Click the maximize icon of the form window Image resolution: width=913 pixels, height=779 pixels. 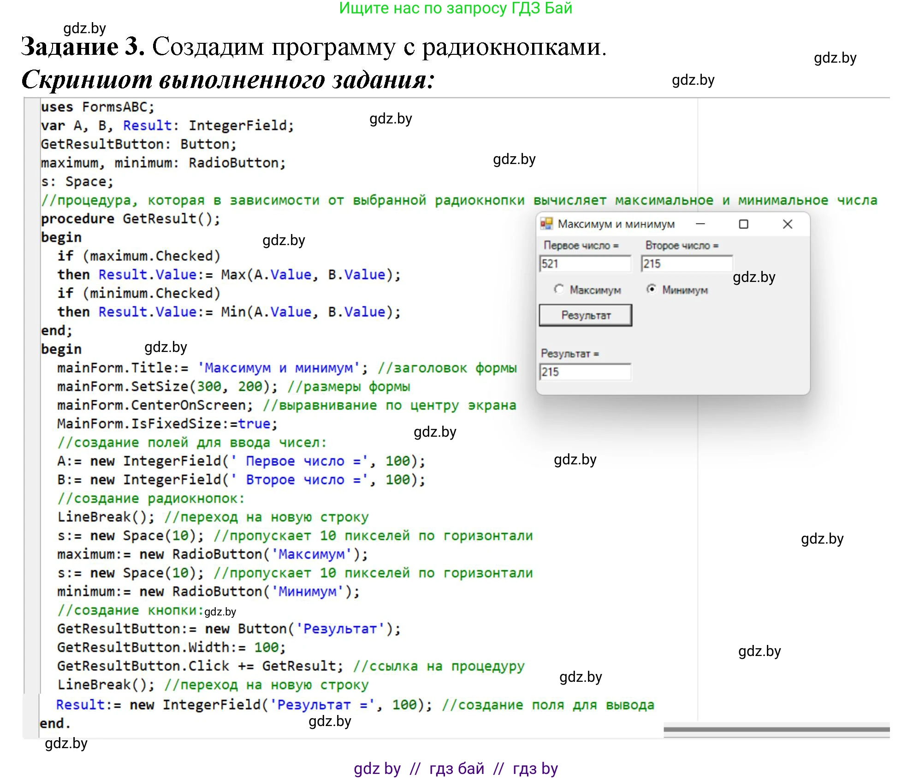coord(743,225)
